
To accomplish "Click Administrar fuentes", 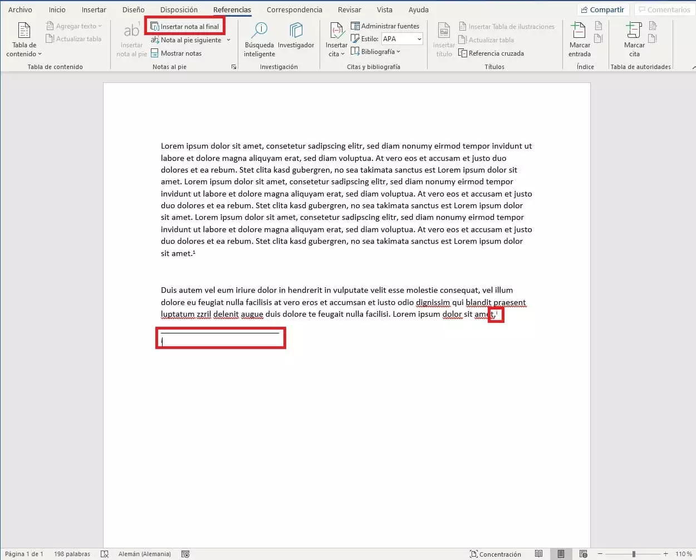I will coord(385,26).
